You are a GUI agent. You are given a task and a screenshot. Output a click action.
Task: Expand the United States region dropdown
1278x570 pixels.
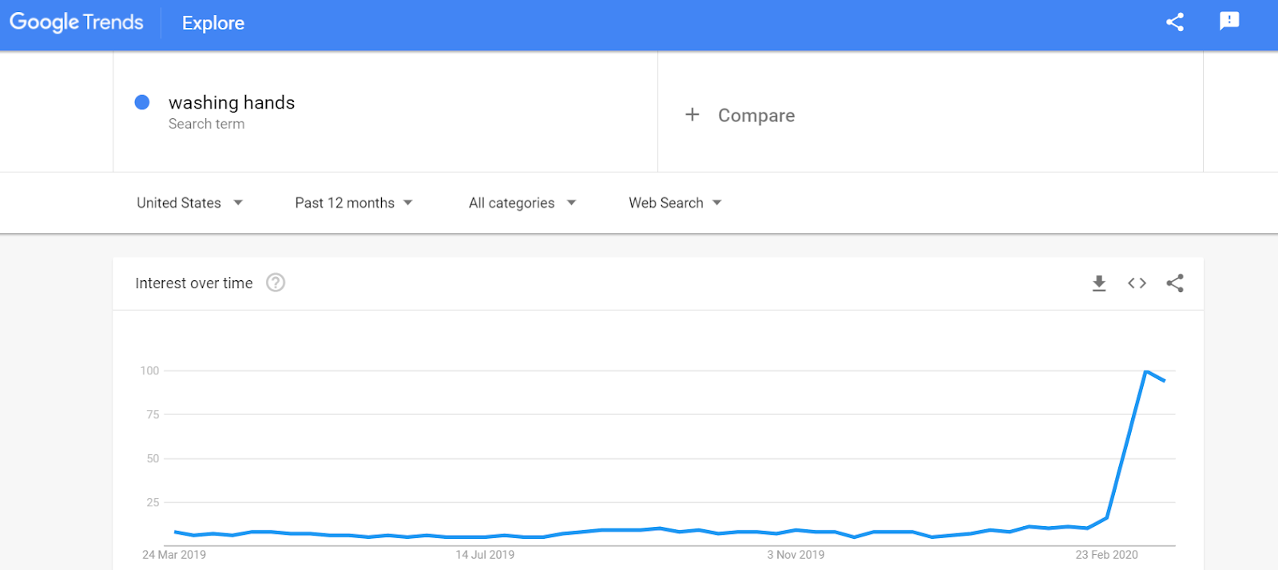(189, 203)
